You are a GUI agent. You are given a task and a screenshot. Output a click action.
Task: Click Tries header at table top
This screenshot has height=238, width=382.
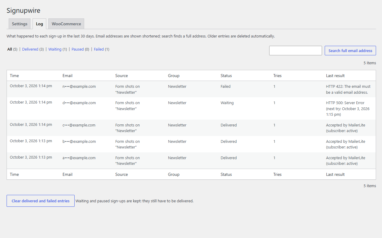[x=277, y=76]
